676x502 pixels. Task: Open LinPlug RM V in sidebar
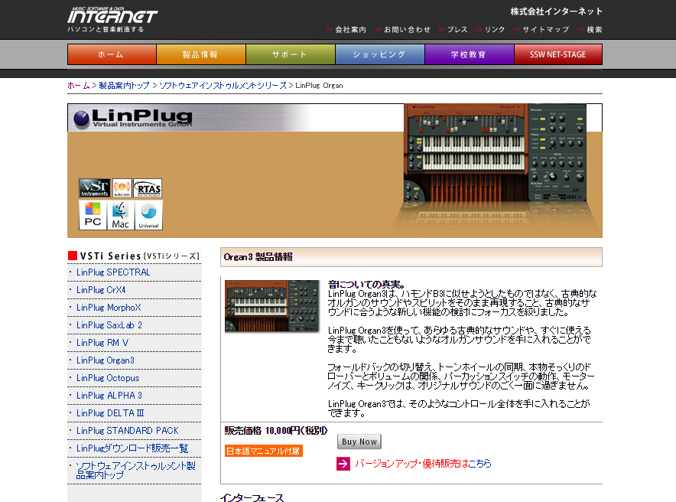[x=102, y=344]
